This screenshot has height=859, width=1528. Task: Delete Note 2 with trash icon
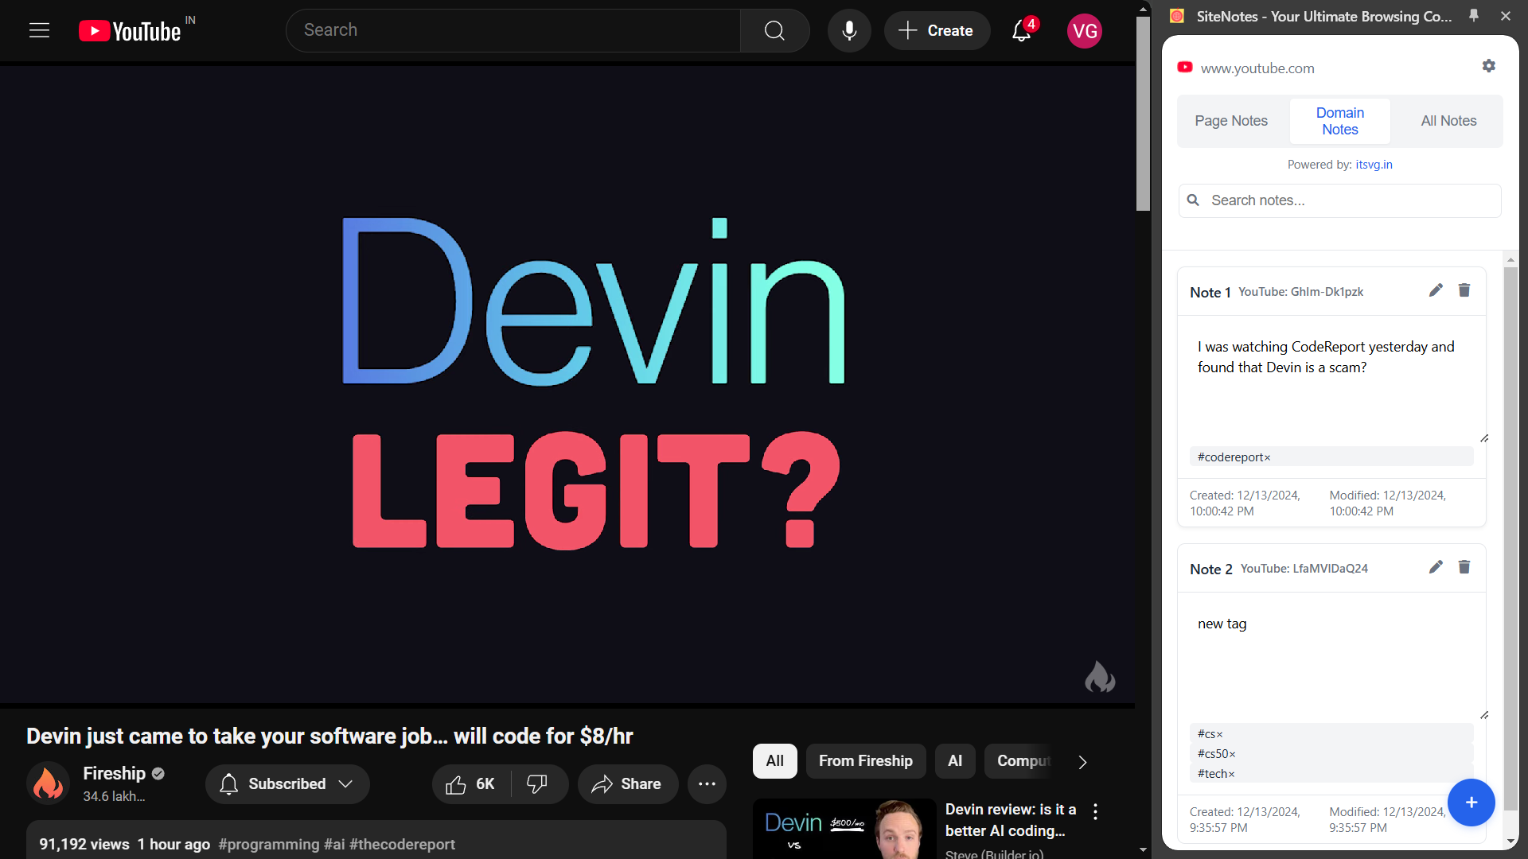1464,567
